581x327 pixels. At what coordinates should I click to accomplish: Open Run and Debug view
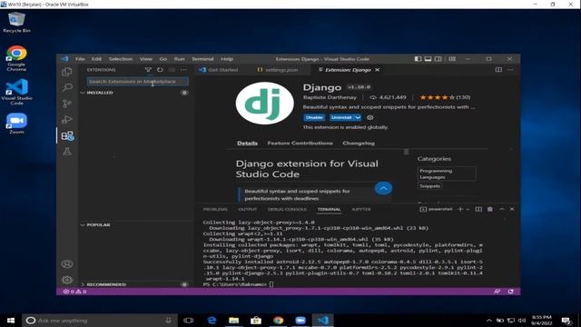67,119
